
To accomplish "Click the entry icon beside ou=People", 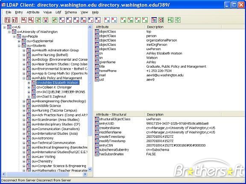I will (x=19, y=36).
